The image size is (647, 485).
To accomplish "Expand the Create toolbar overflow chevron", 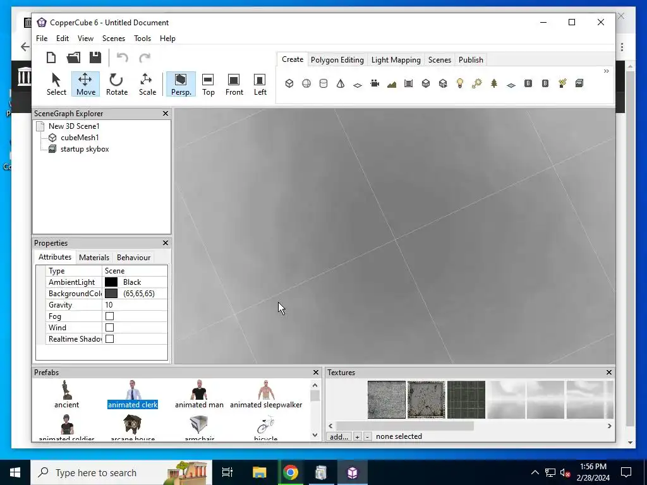I will pos(606,71).
